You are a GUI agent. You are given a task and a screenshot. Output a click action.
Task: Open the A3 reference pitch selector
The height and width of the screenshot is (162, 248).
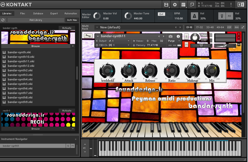click(229, 16)
